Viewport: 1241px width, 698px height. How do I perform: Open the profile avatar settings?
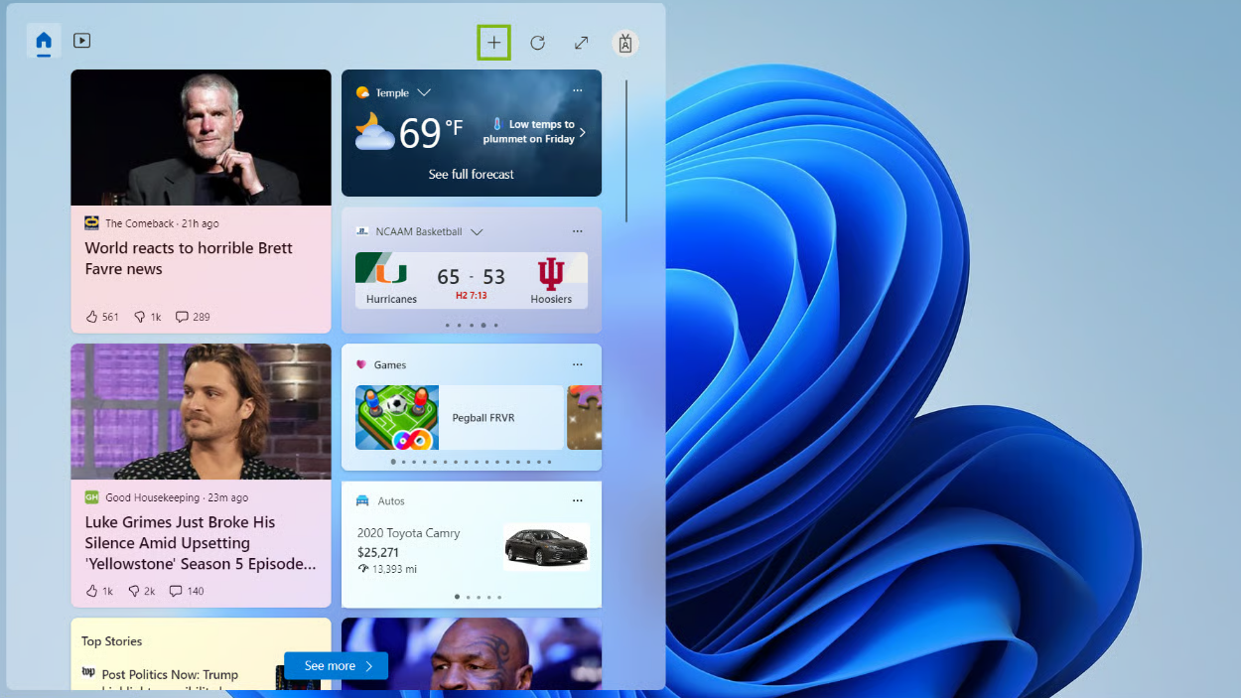point(625,43)
